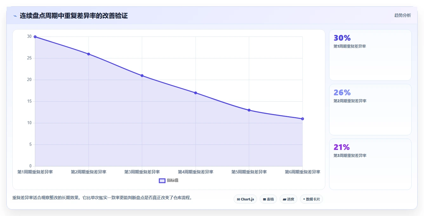Image resolution: width=424 pixels, height=216 pixels.
Task: Click the 第3周期 data point at 21
Action: [x=142, y=76]
